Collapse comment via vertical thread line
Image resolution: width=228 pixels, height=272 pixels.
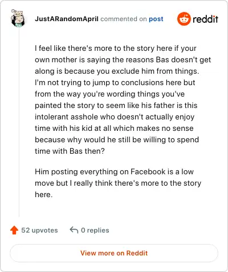click(19, 122)
